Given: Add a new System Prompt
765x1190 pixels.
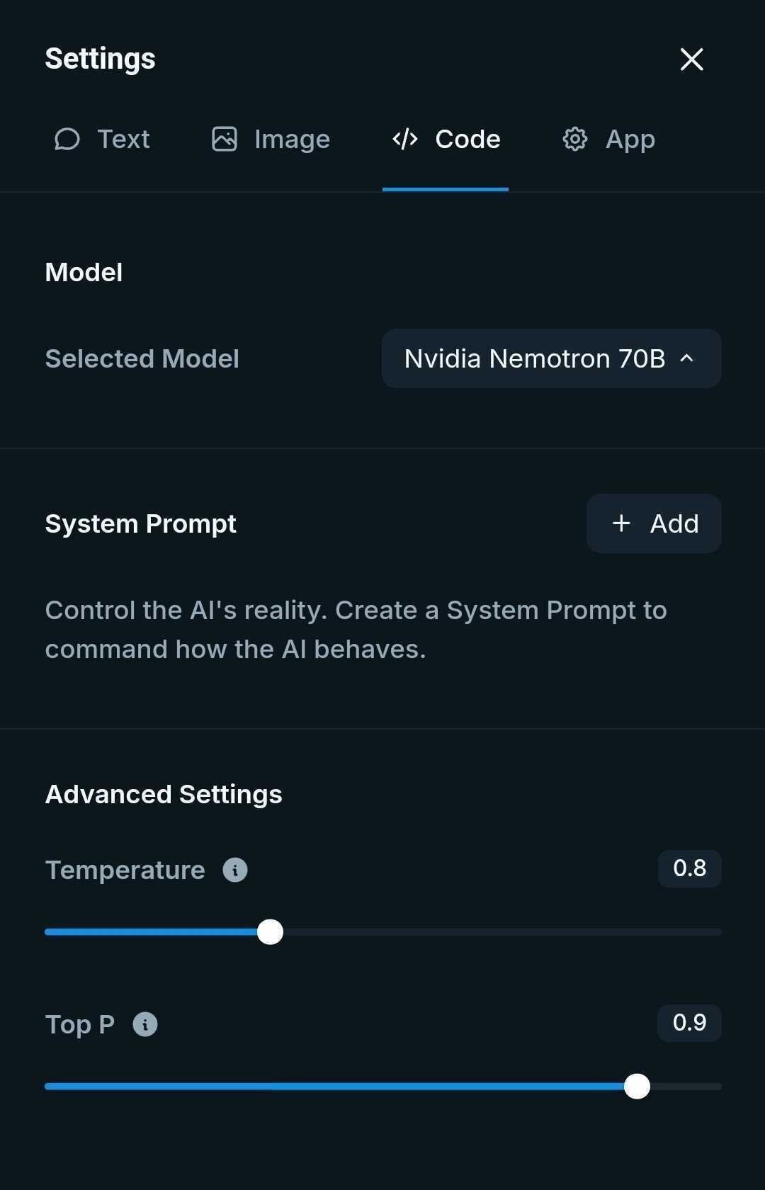Looking at the screenshot, I should click(653, 523).
